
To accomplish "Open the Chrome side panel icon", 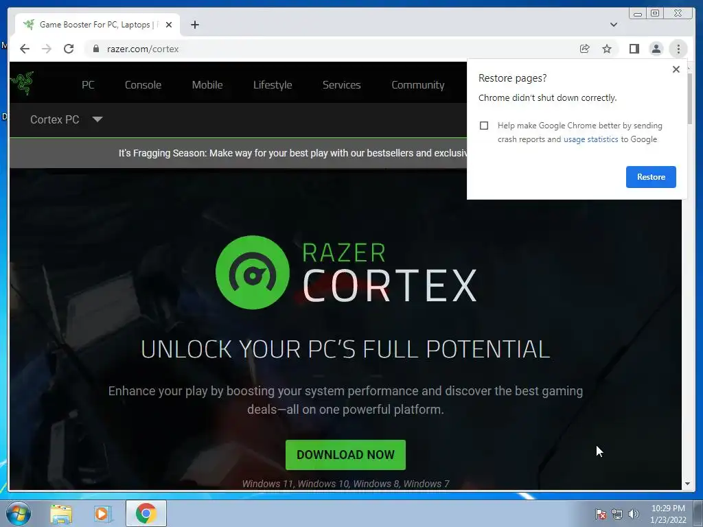I will coord(634,49).
